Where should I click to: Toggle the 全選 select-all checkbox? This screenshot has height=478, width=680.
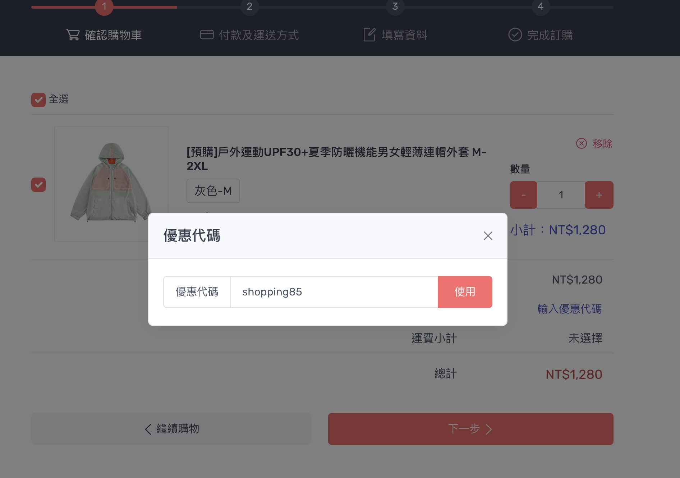point(38,100)
